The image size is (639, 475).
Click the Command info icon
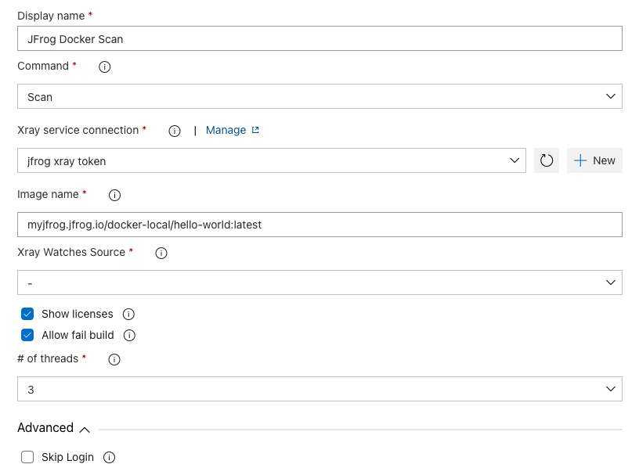click(104, 67)
